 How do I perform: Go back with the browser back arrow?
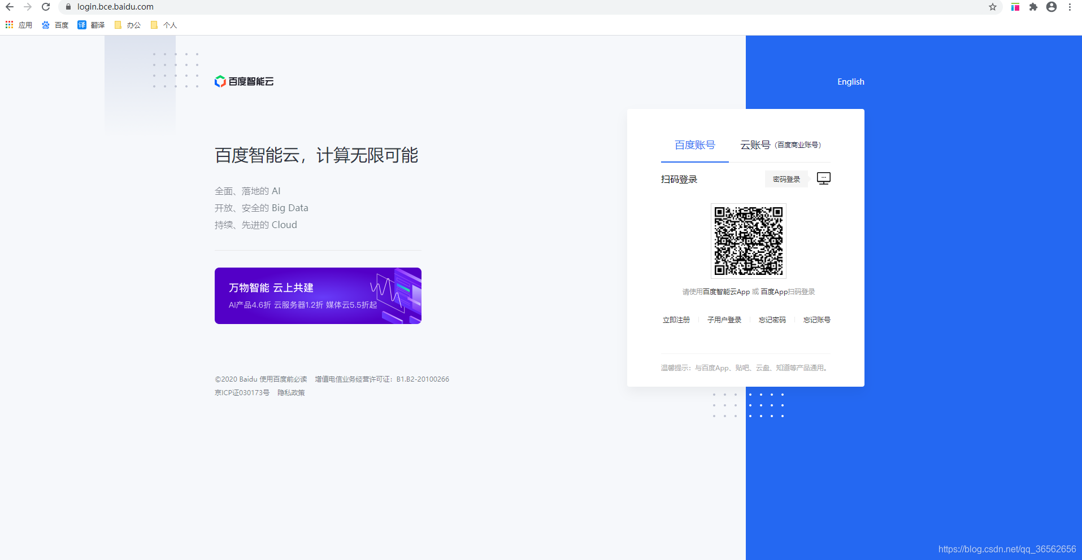click(10, 7)
